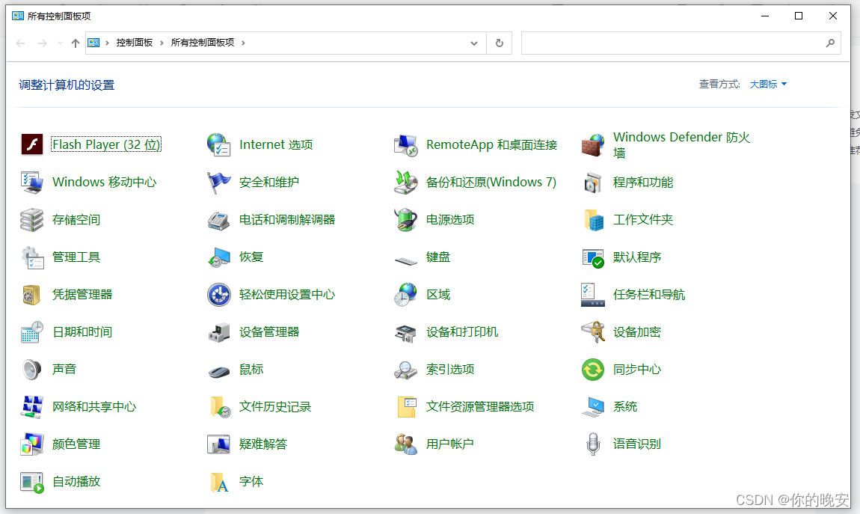Open 文件历史记录 icon

point(221,407)
